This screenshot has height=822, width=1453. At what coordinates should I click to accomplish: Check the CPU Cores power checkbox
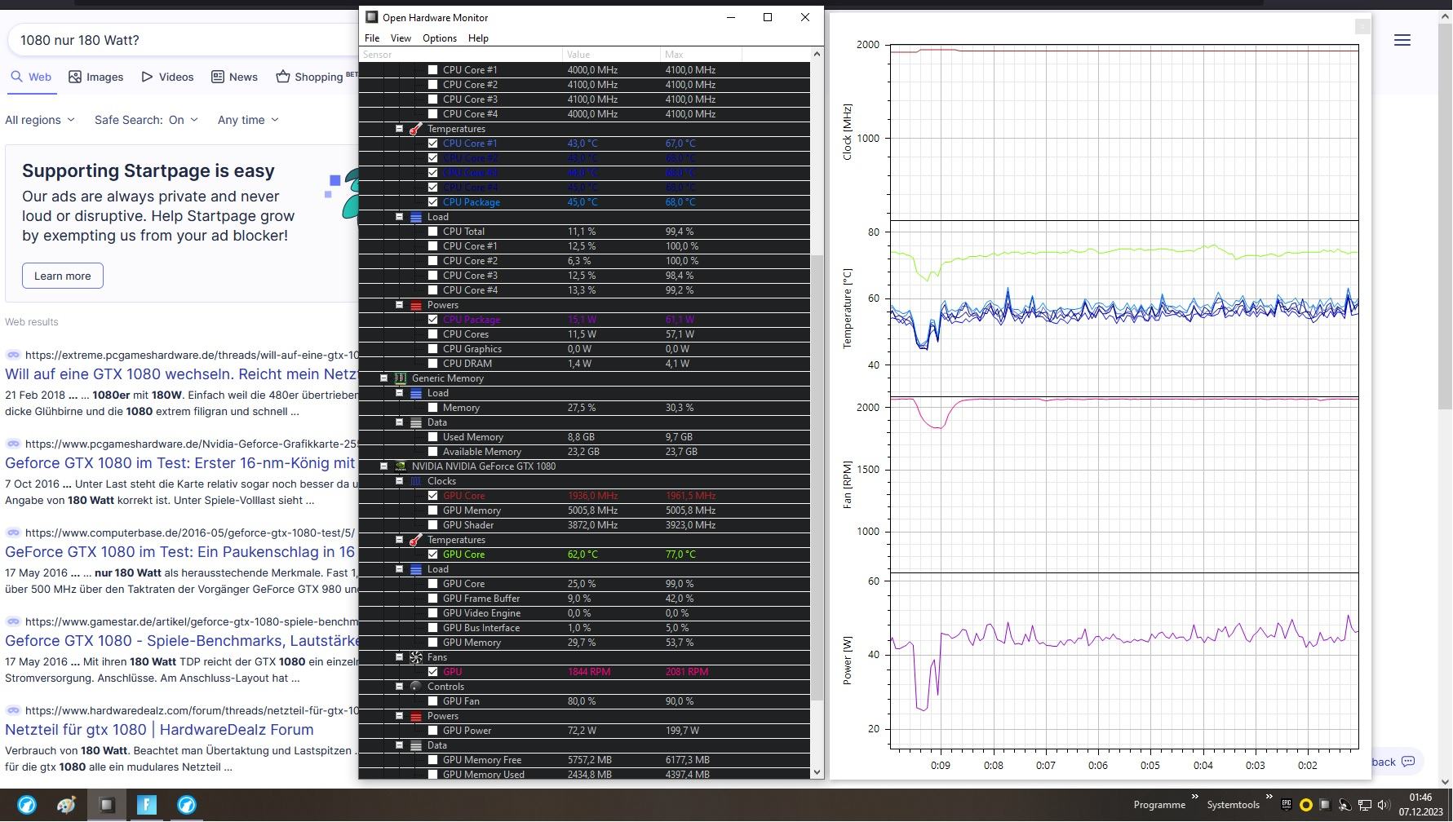click(x=433, y=334)
